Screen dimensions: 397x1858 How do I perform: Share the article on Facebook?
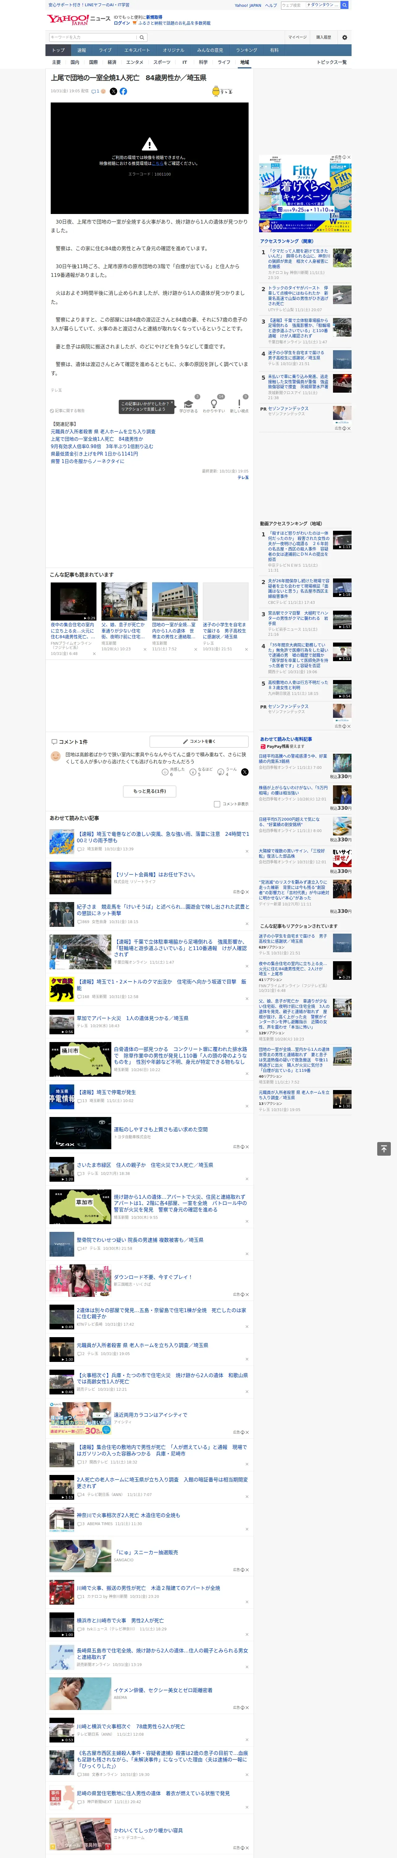(x=123, y=92)
